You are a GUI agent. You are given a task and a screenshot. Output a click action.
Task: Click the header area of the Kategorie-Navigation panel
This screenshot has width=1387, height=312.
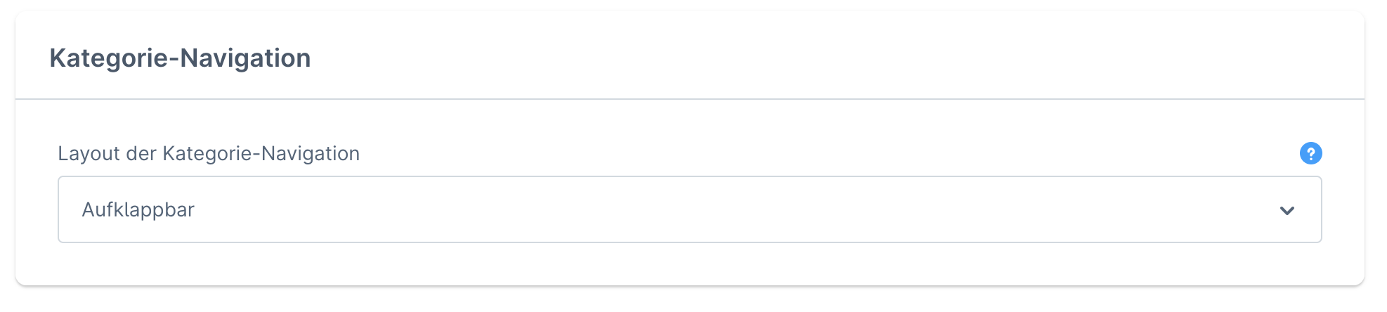689,56
